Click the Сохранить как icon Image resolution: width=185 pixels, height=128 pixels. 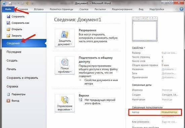point(8,23)
